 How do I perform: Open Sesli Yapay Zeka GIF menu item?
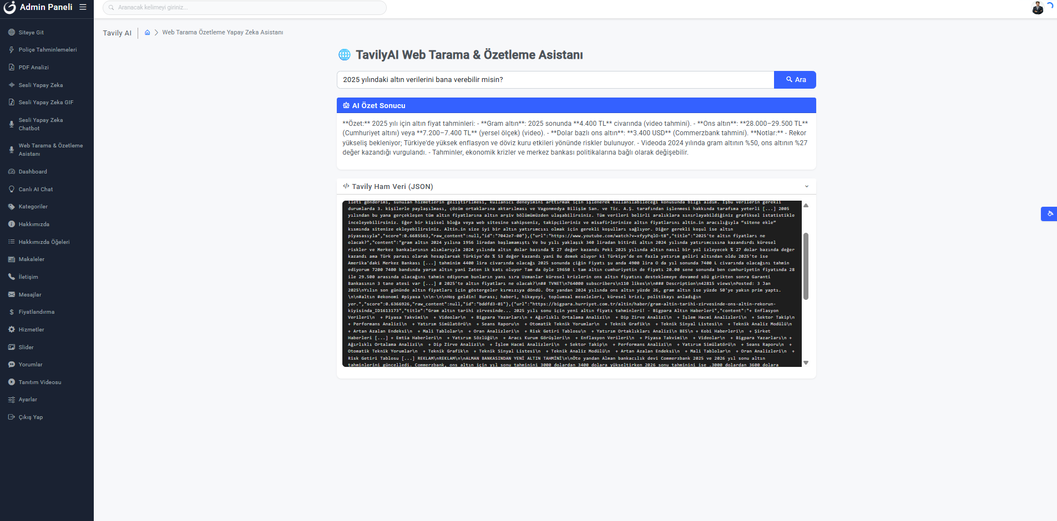[47, 103]
